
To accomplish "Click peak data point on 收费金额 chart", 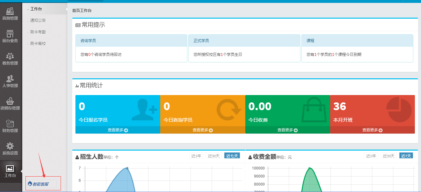I will (309, 168).
